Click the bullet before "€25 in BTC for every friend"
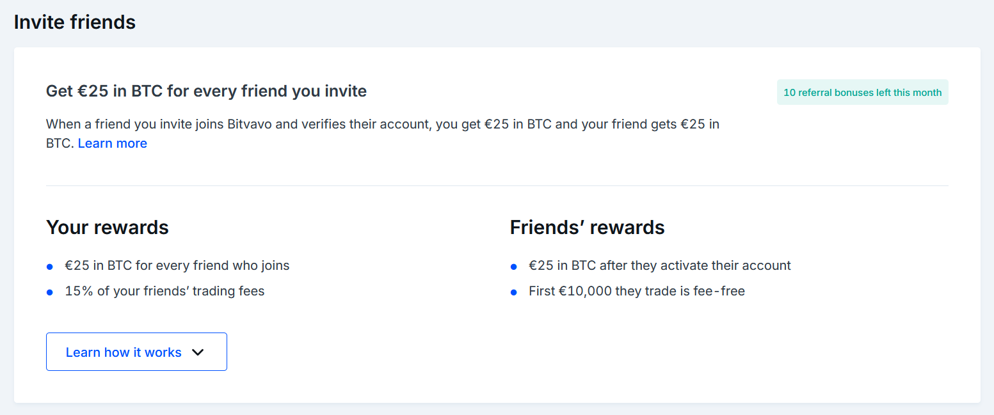The image size is (994, 415). tap(50, 267)
